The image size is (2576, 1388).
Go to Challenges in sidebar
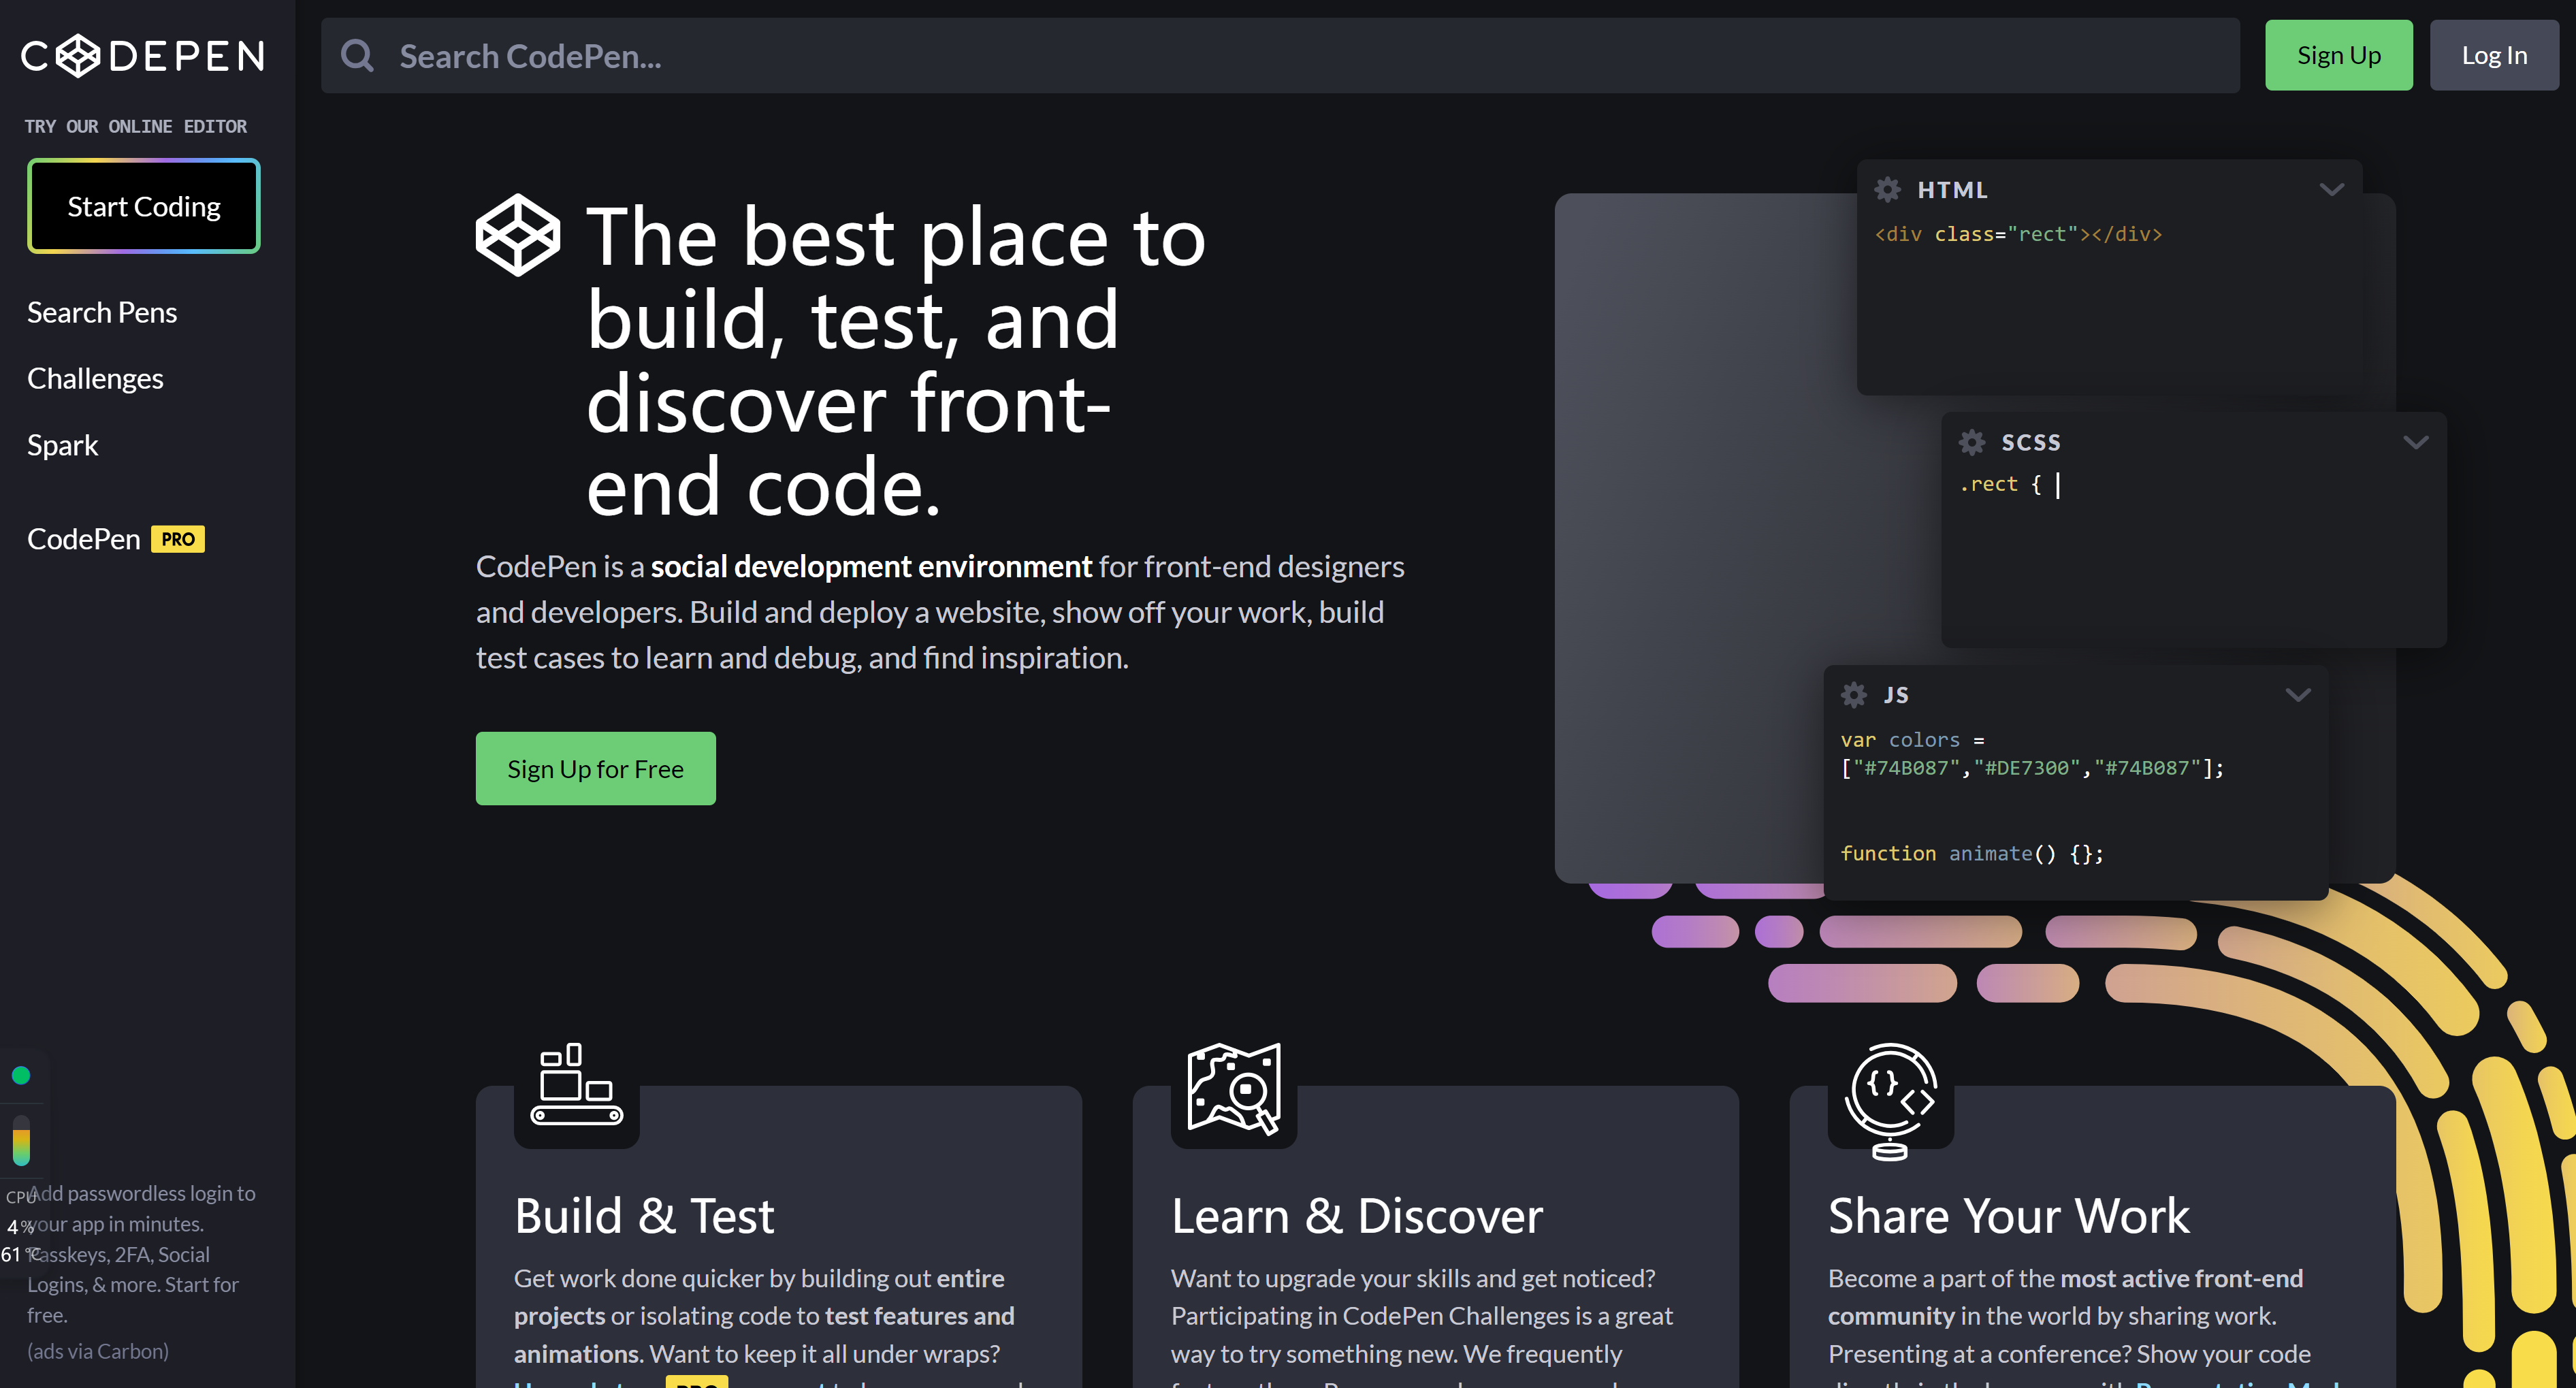click(95, 379)
